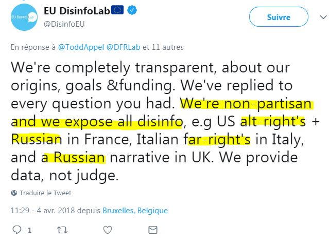
Task: Like the tweet with heart icon
Action: tap(108, 230)
